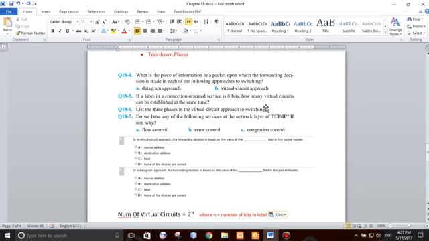Click the Copy command in Clipboard group
The height and width of the screenshot is (241, 429).
[22, 26]
